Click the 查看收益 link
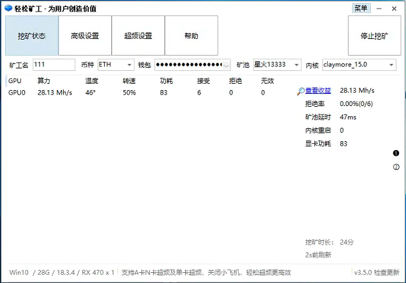The width and height of the screenshot is (406, 283). [319, 91]
